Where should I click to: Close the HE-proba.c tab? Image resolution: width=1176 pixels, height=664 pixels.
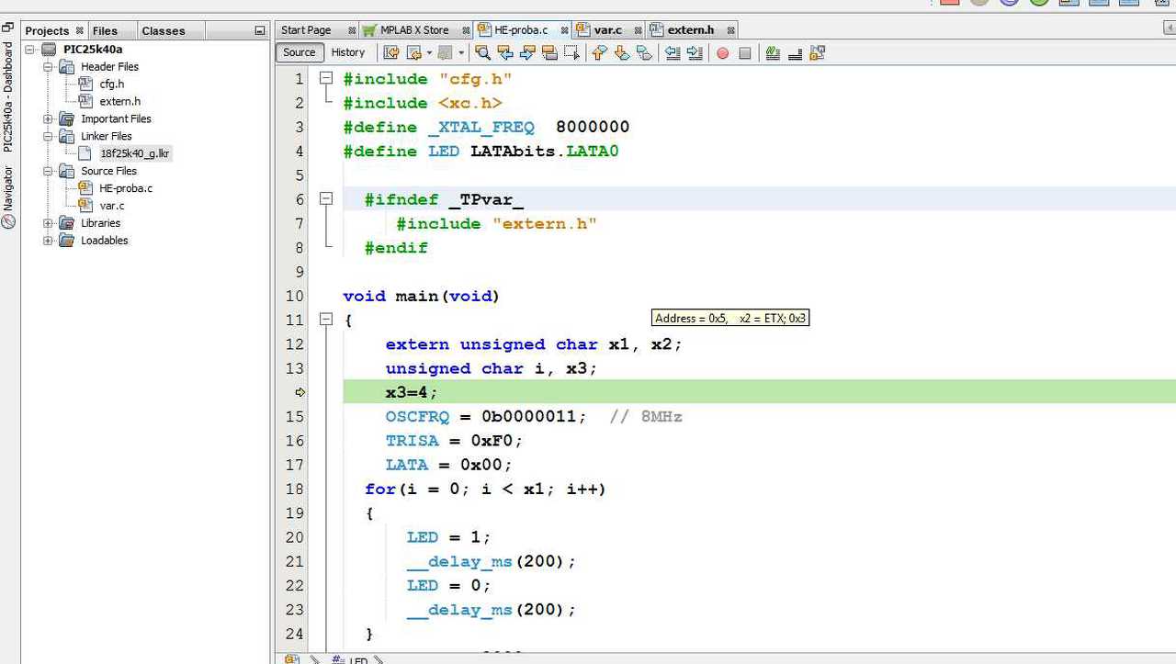pyautogui.click(x=562, y=30)
